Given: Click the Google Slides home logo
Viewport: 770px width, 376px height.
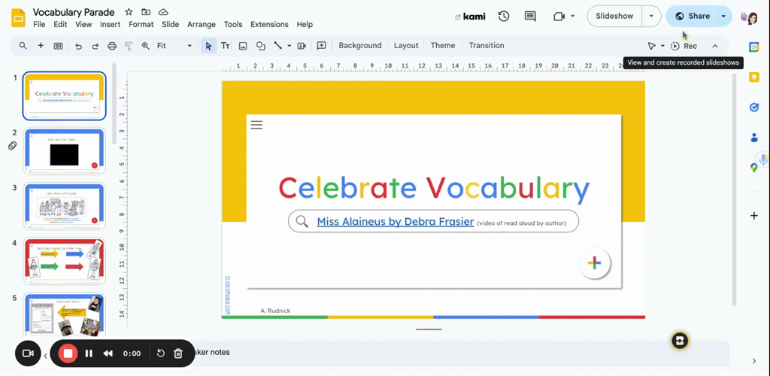Looking at the screenshot, I should [18, 18].
